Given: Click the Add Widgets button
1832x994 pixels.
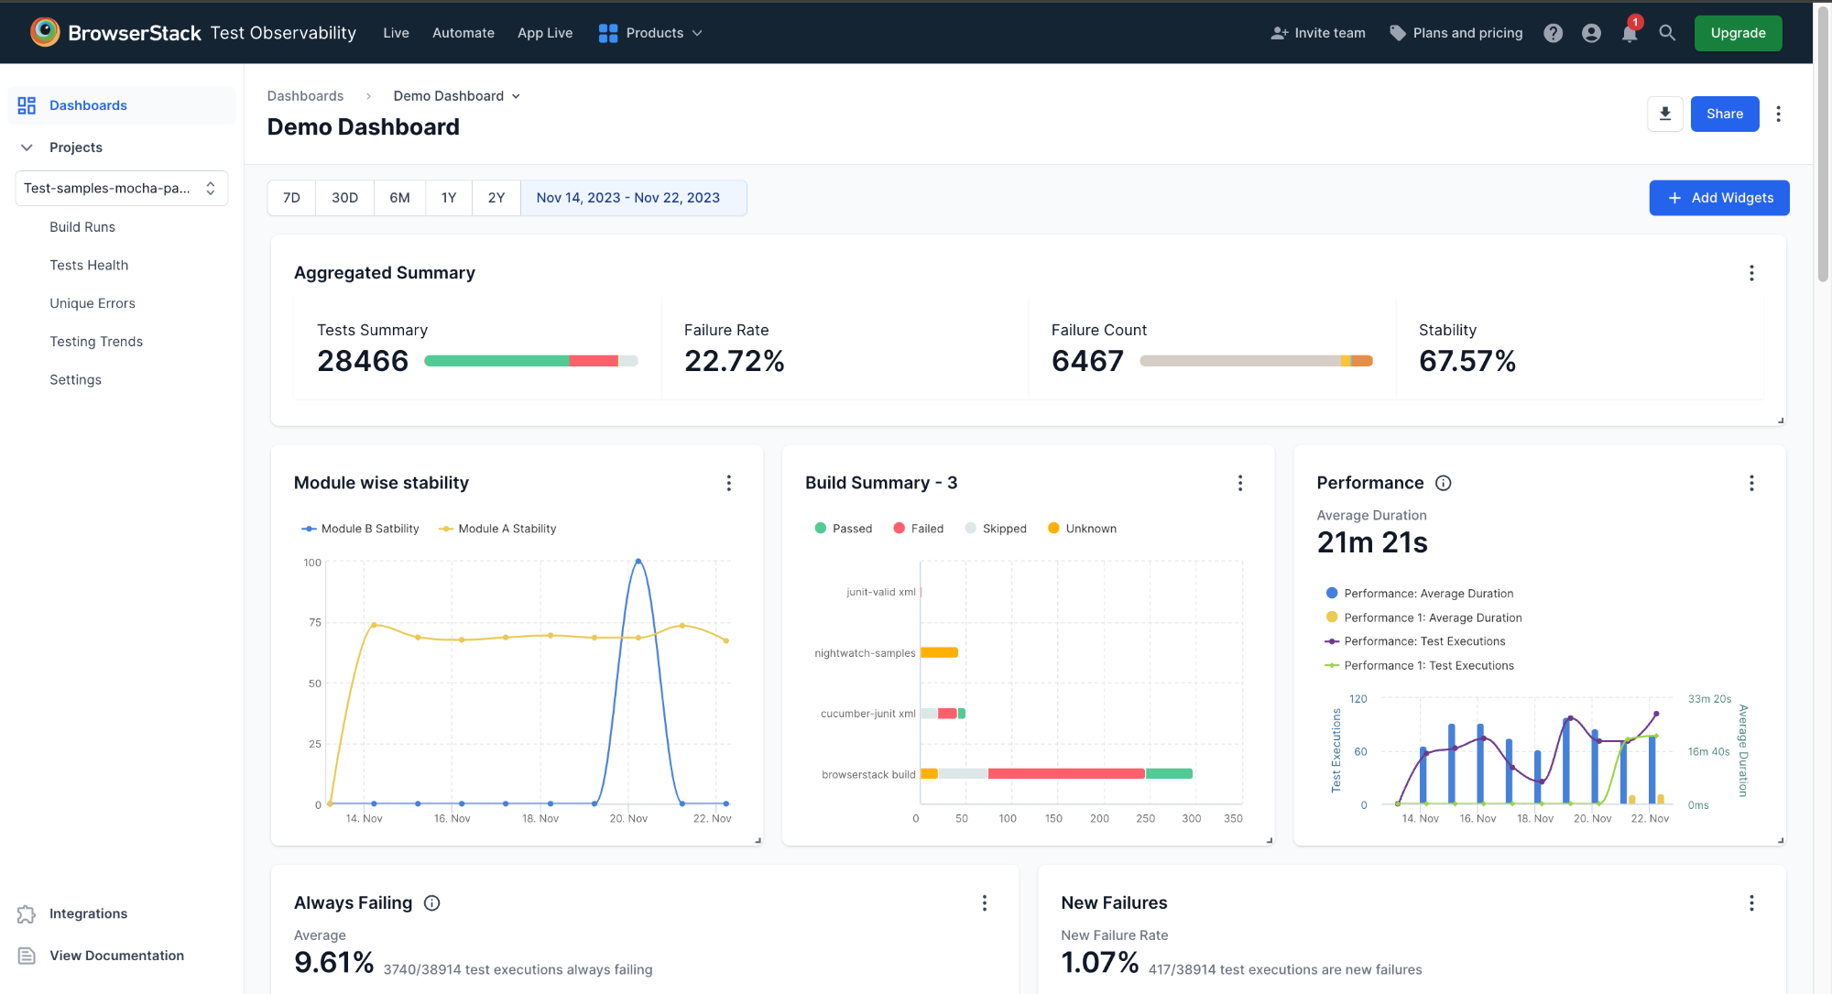Looking at the screenshot, I should 1718,198.
